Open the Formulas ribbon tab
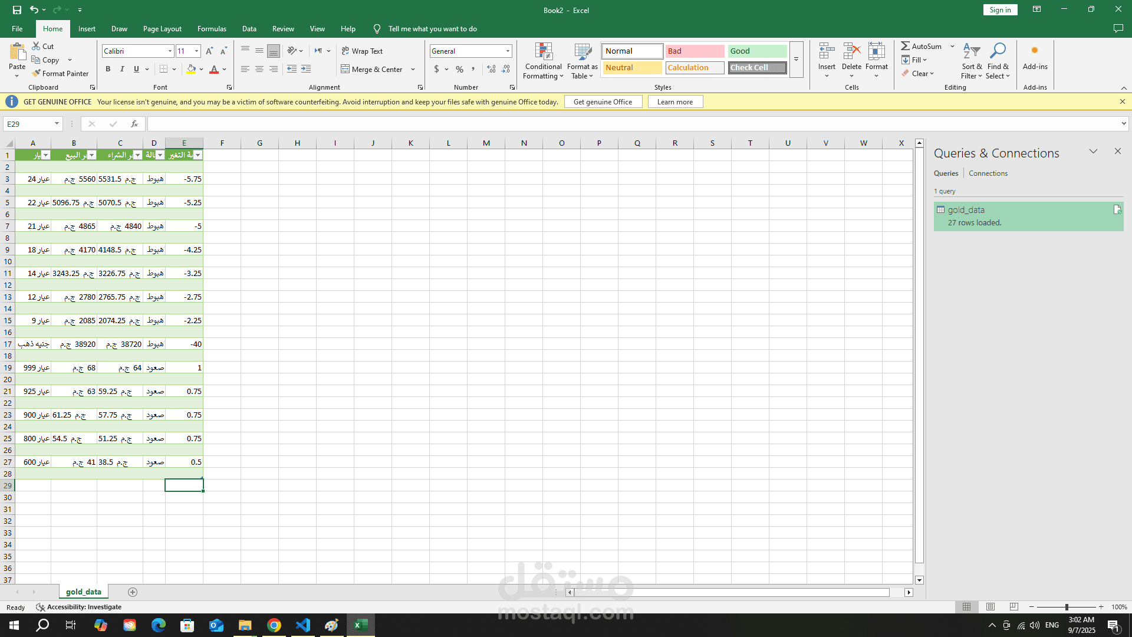This screenshot has height=637, width=1132. click(212, 28)
